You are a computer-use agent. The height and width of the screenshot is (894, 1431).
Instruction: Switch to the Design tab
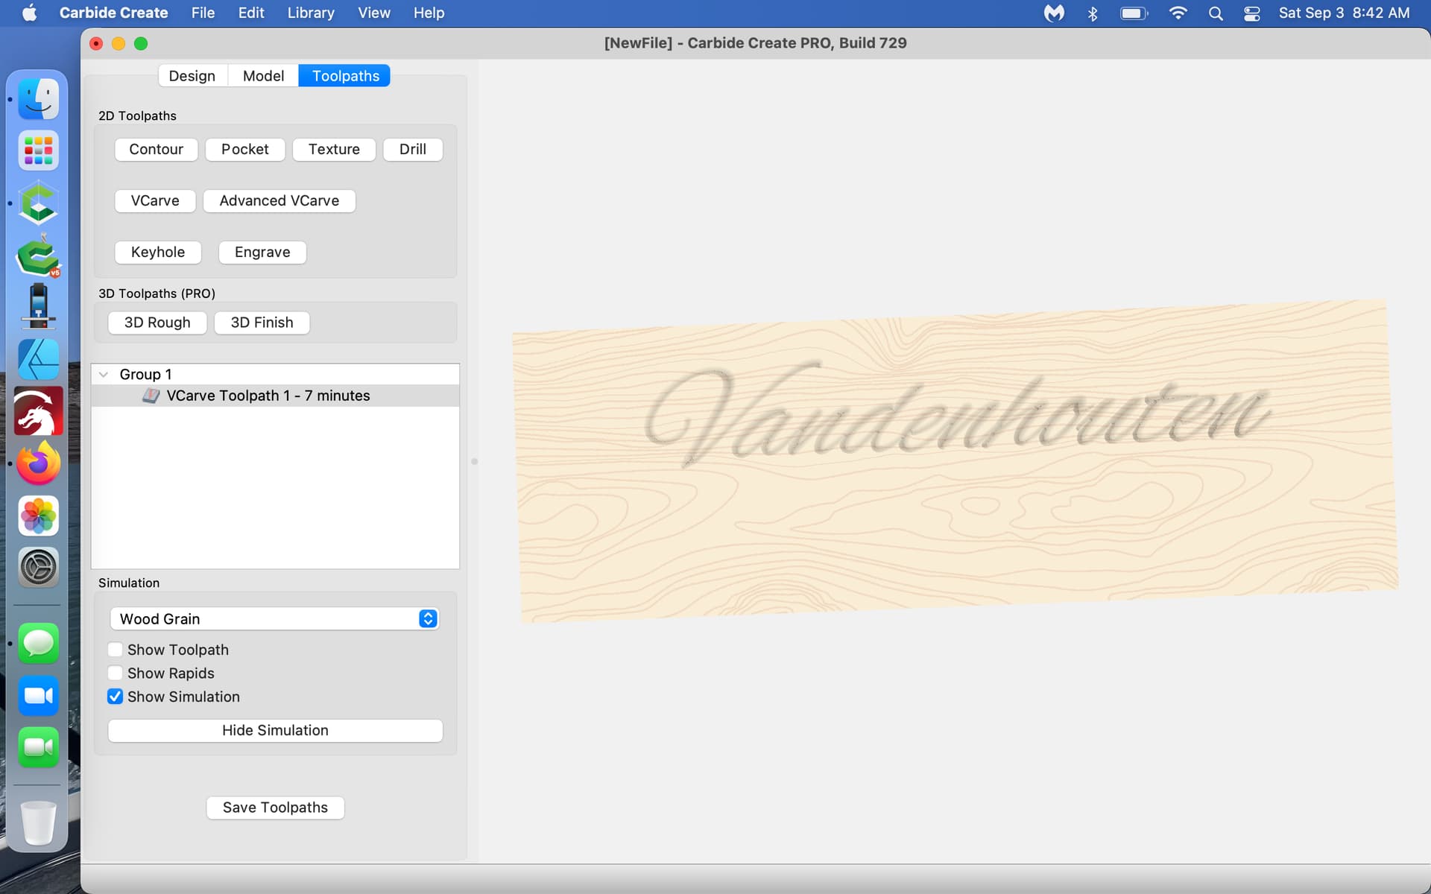(192, 76)
